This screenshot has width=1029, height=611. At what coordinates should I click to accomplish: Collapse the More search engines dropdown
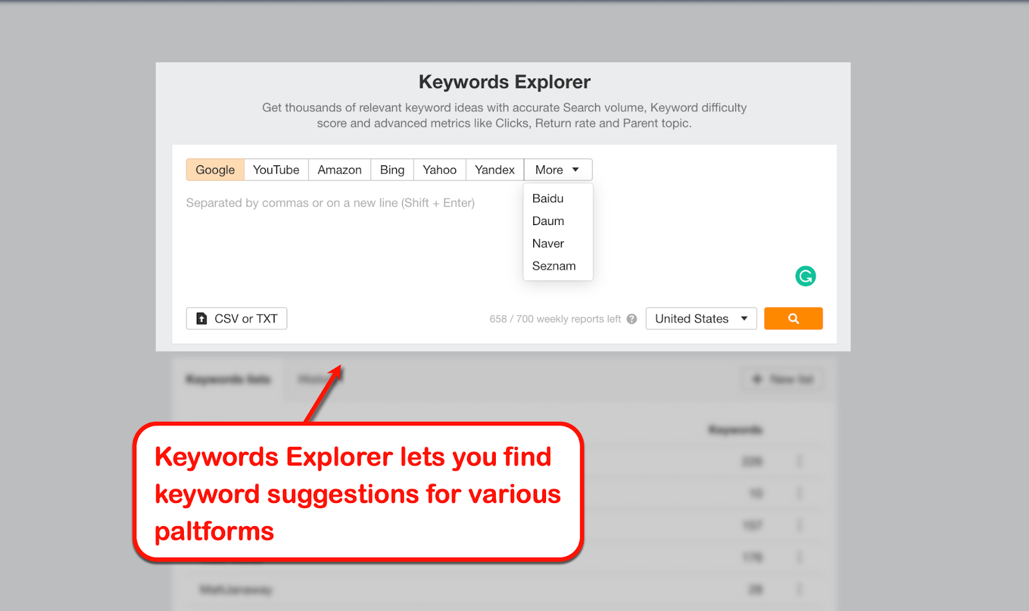click(558, 170)
